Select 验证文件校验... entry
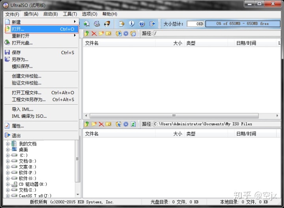 [x=42, y=83]
